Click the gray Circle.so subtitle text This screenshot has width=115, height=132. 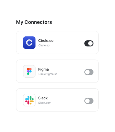click(x=44, y=45)
